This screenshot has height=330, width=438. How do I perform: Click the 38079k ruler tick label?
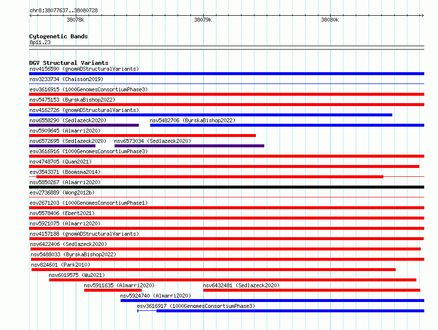[203, 20]
